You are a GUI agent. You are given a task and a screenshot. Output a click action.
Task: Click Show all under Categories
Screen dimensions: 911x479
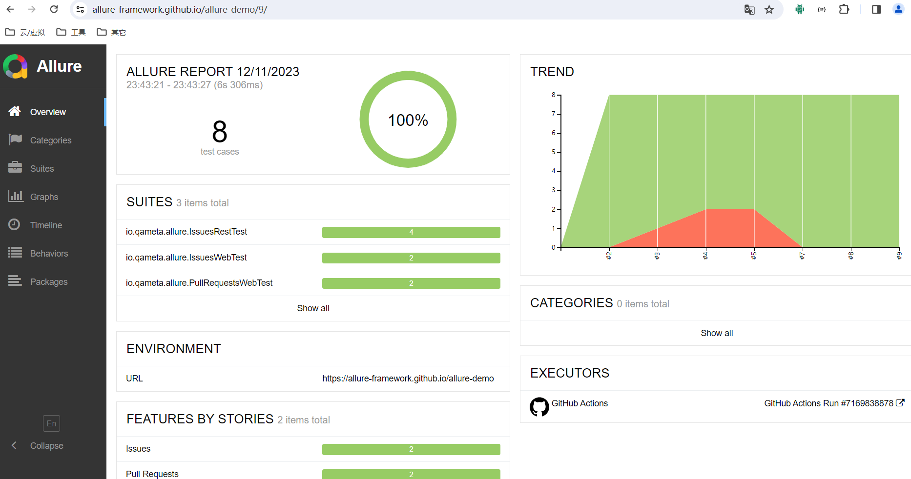717,333
